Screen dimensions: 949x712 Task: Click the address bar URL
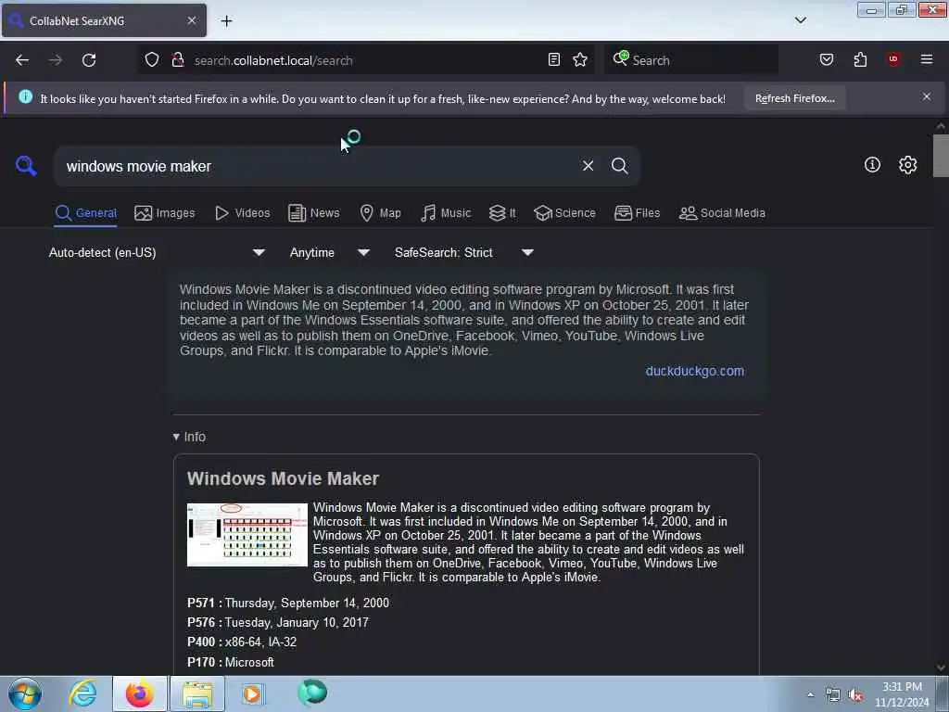(273, 60)
